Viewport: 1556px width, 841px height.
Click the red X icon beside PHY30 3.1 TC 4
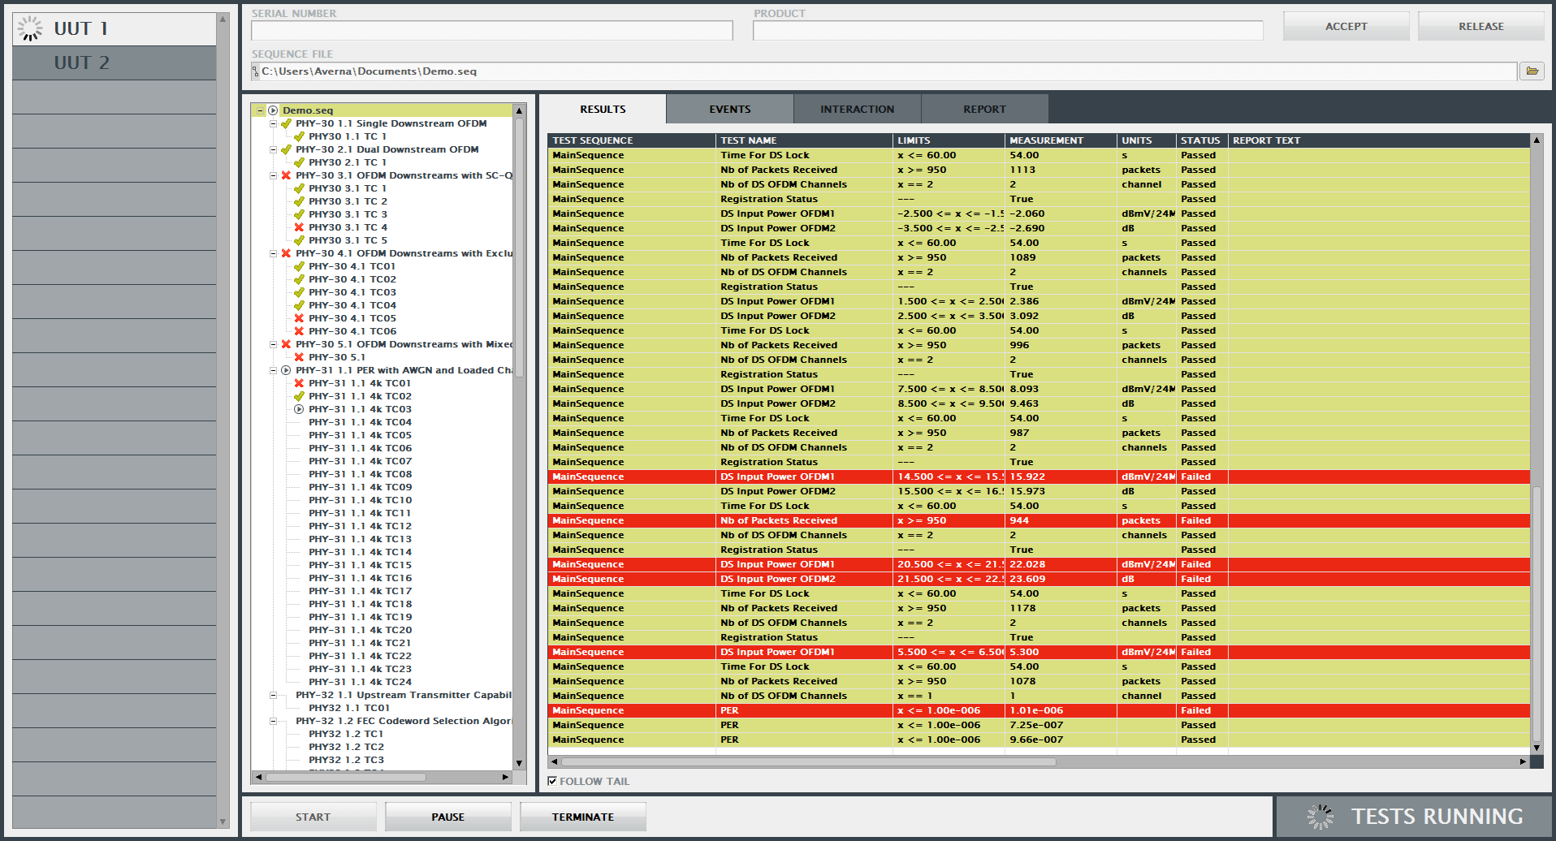(299, 227)
